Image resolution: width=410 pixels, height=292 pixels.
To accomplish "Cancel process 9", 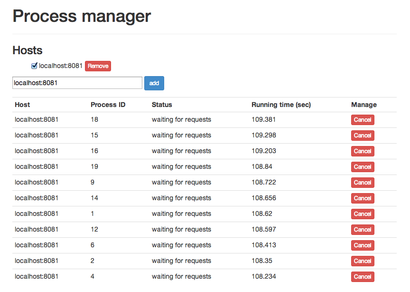I will tap(363, 182).
